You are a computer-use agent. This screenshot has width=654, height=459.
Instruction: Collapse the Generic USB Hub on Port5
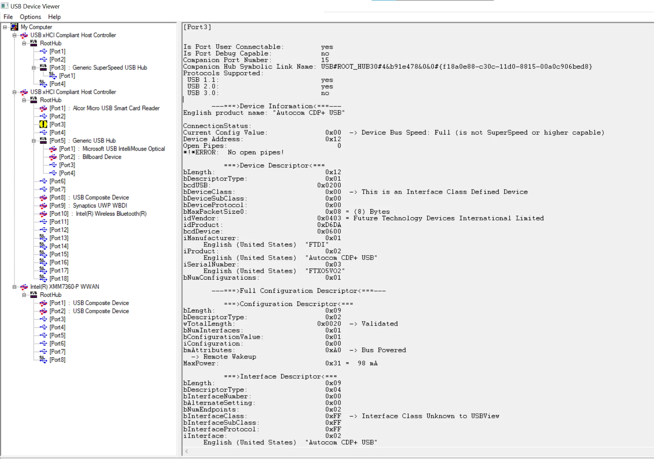pos(34,141)
